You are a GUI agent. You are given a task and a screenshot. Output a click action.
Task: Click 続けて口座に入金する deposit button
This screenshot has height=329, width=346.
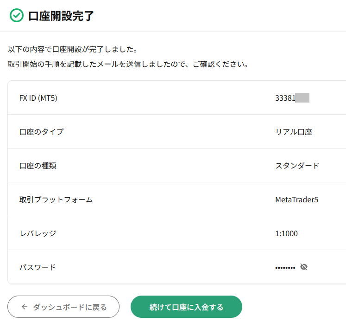[186, 307]
